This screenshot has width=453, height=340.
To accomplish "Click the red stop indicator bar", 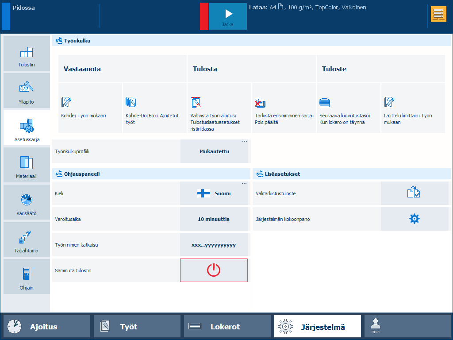I will pos(204,16).
